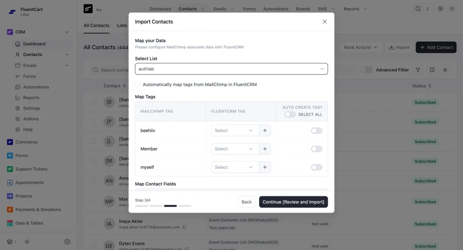Toggle Select All auto create tag switch
The height and width of the screenshot is (250, 463).
click(x=290, y=114)
